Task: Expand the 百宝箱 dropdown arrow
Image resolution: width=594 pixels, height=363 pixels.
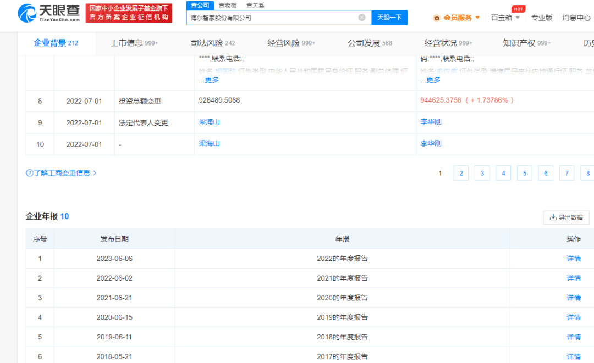Action: tap(518, 18)
